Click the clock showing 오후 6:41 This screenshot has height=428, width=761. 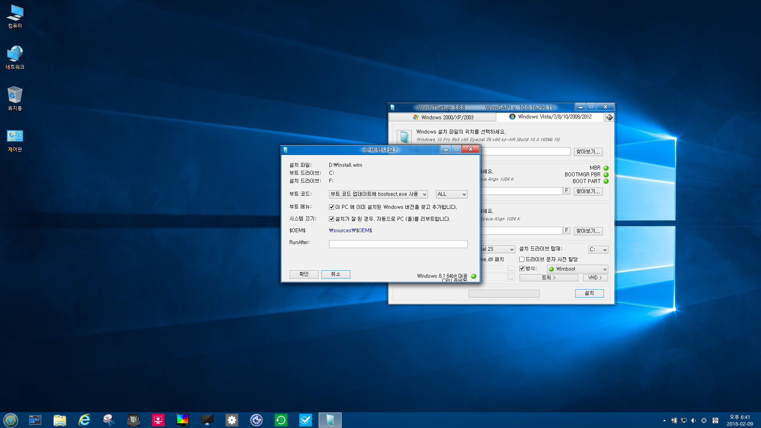click(x=740, y=417)
